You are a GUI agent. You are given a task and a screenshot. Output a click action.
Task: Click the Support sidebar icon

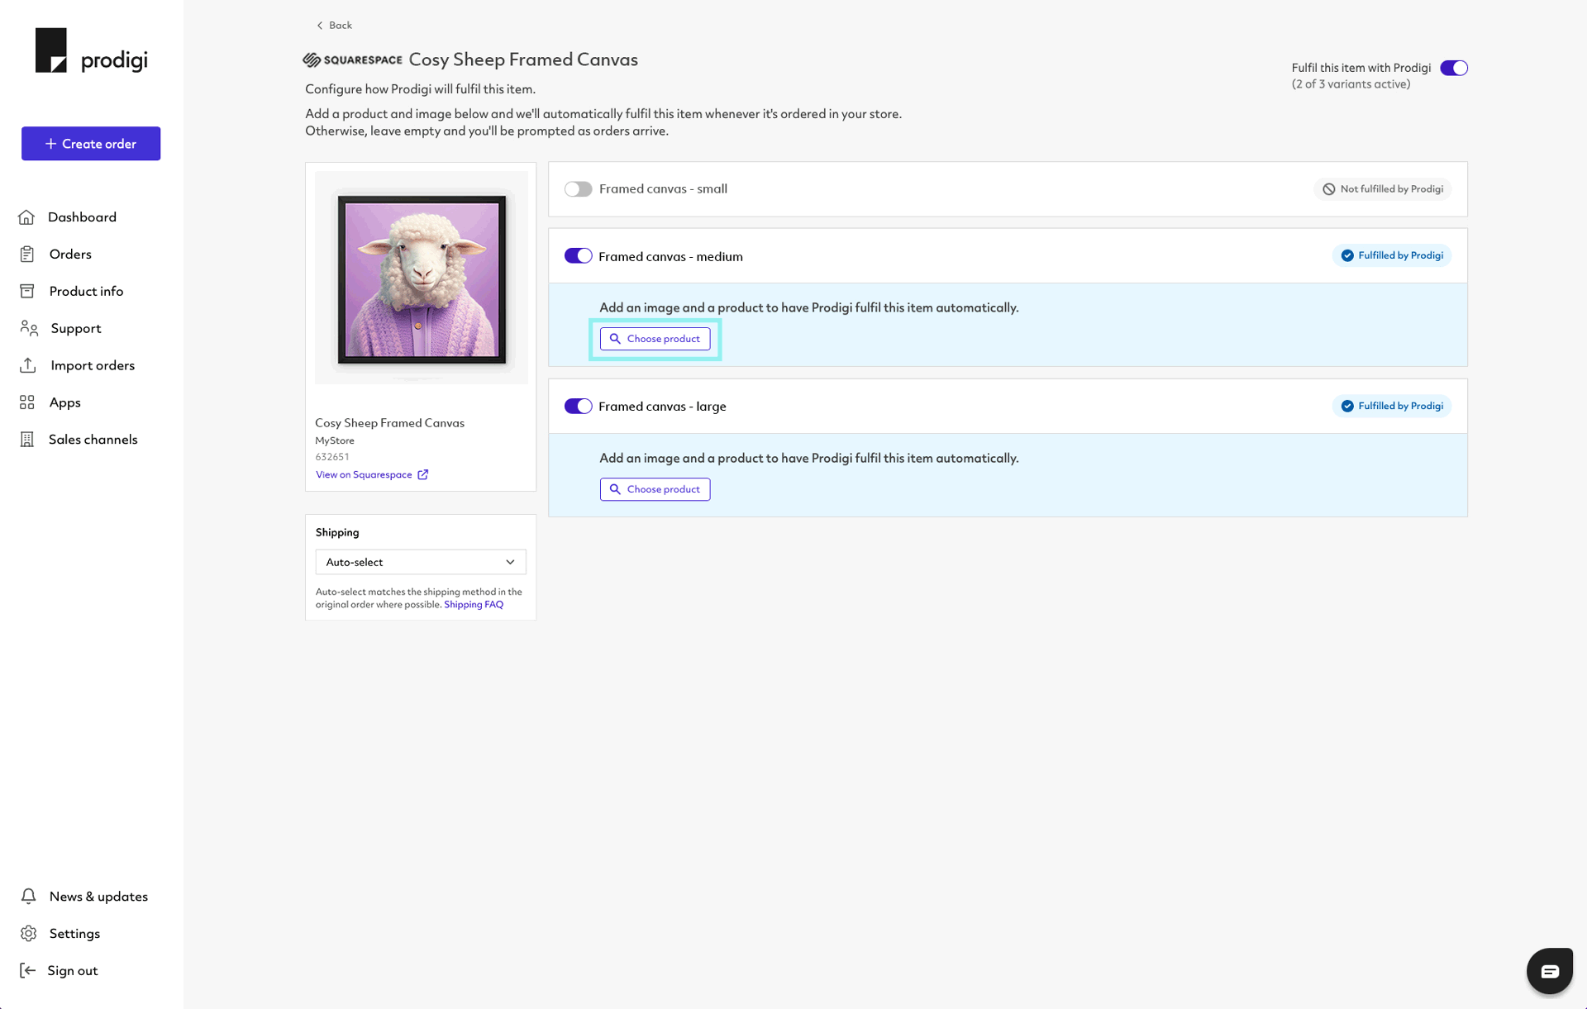29,327
